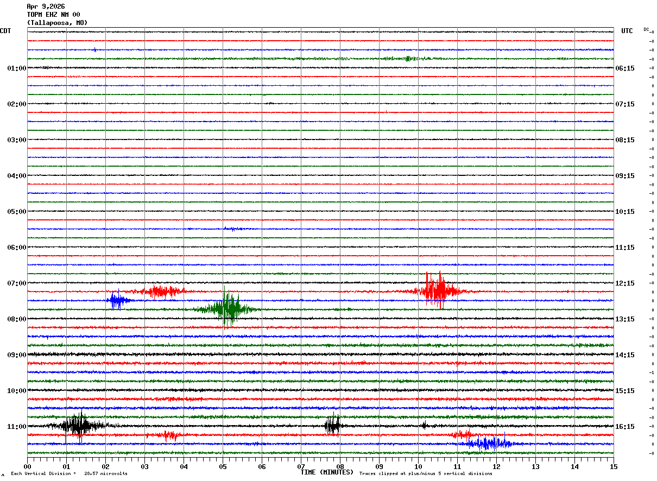Screen dimensions: 657x481
Task: Click the "07" minute axis tick
Action: 301,466
